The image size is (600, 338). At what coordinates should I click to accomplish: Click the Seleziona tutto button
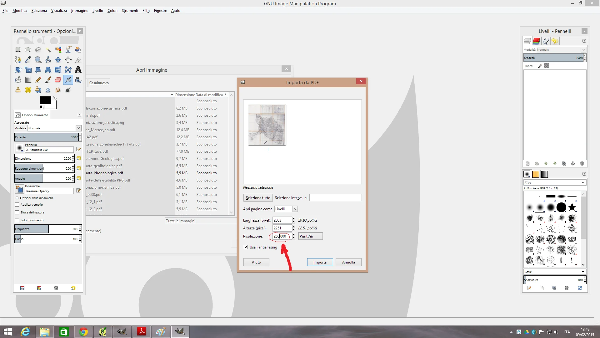pyautogui.click(x=258, y=198)
